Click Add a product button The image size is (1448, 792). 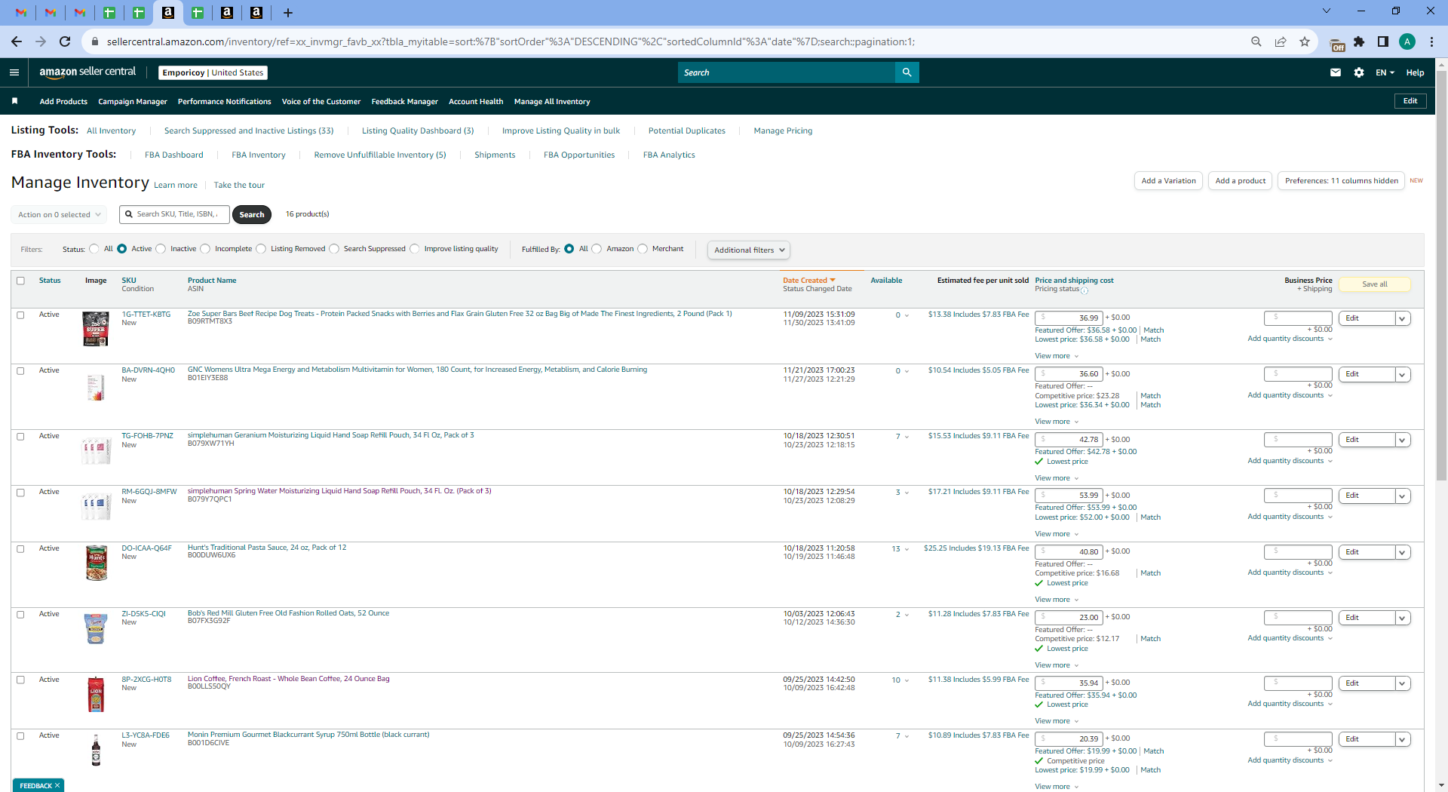1241,181
